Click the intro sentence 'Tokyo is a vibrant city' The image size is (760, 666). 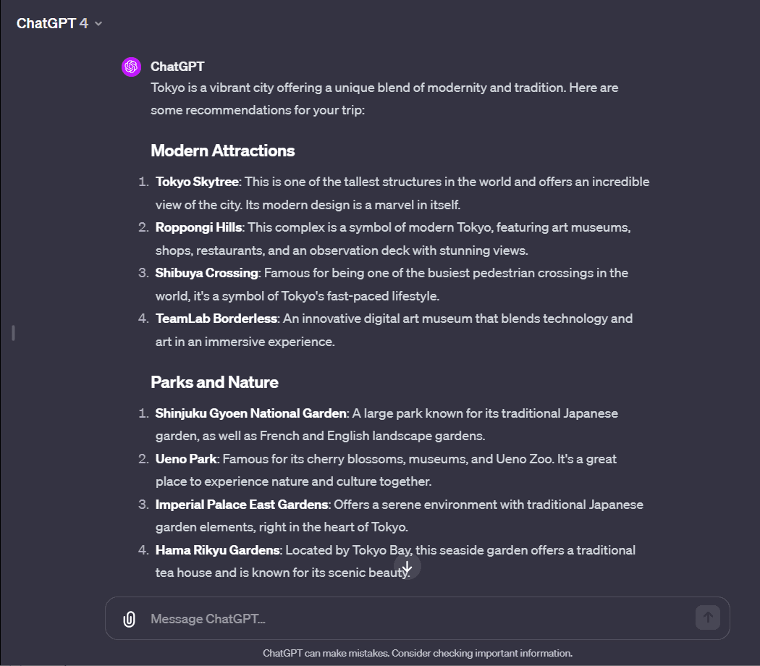384,88
